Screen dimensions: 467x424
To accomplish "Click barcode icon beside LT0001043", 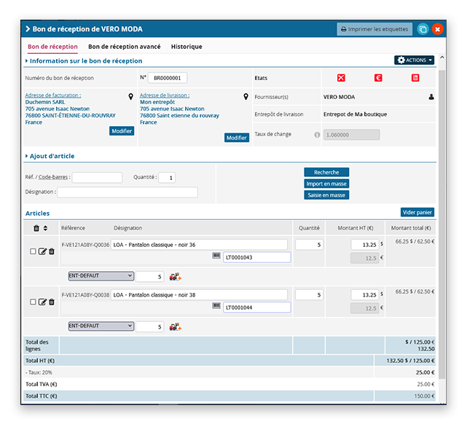I will click(216, 256).
